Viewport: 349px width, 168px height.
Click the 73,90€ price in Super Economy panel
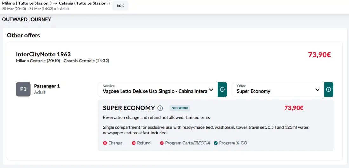tap(294, 108)
